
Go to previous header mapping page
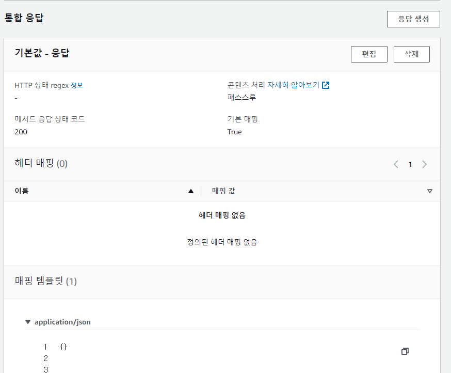pyautogui.click(x=396, y=164)
